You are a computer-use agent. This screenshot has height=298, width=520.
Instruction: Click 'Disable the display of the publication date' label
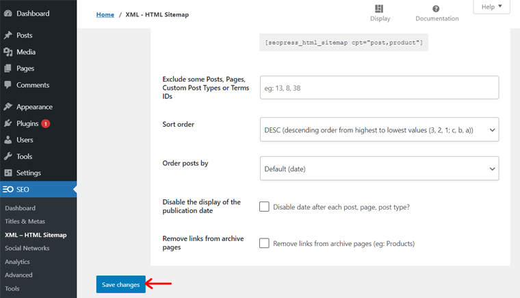point(202,206)
